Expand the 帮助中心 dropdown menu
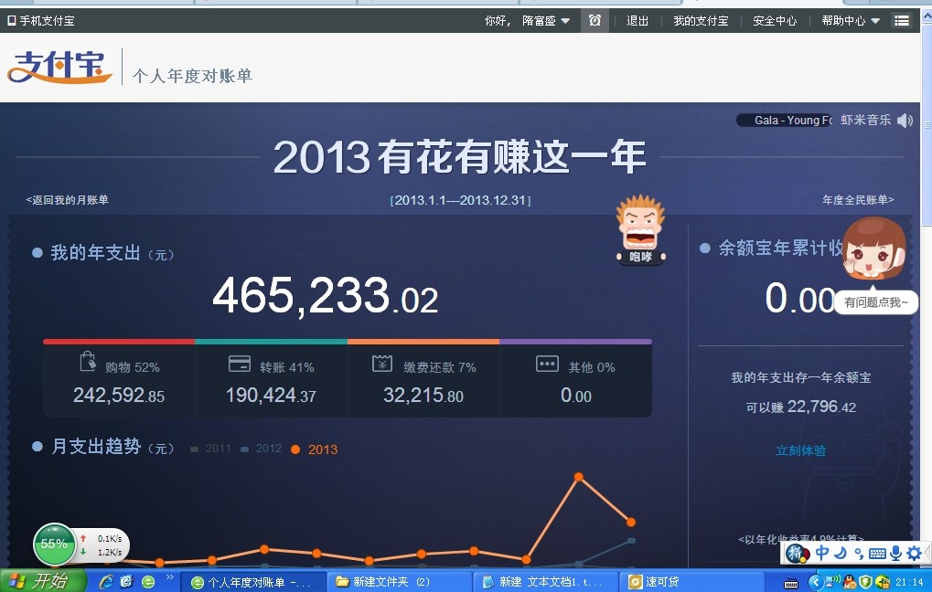 [x=850, y=21]
